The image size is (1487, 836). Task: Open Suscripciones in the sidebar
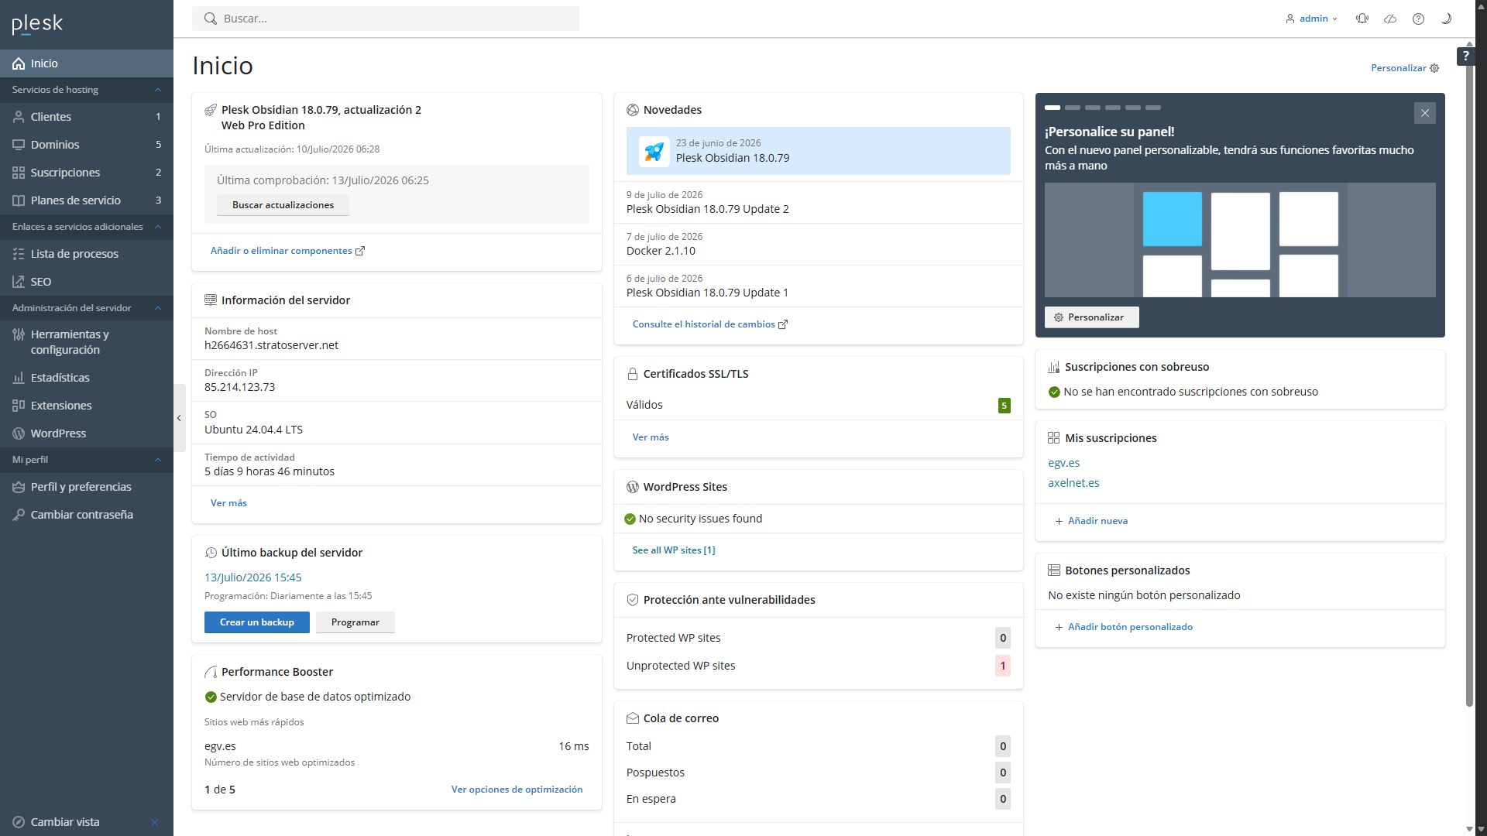[87, 173]
